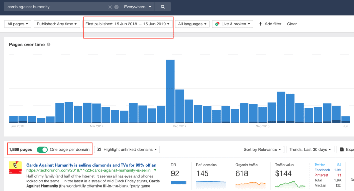This screenshot has height=191, width=354.
Task: Expand Highlight unlinked domains dropdown
Action: [x=127, y=149]
